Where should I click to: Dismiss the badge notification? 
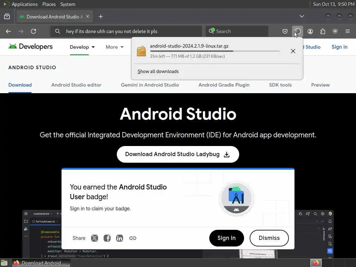(269, 238)
